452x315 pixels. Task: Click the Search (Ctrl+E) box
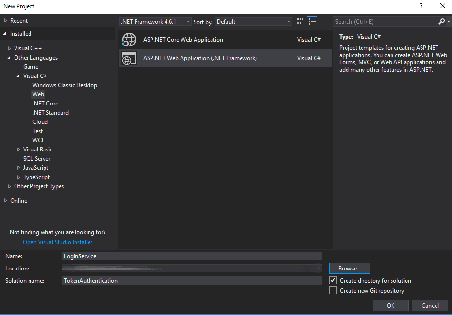coord(386,22)
